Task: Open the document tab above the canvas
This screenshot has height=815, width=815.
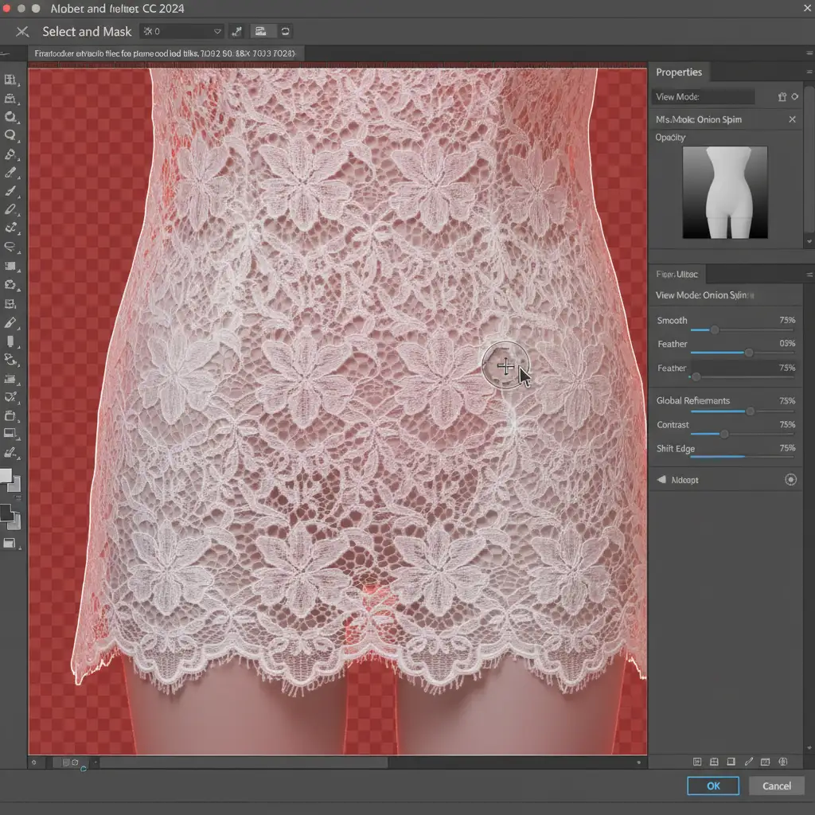Action: tap(165, 53)
